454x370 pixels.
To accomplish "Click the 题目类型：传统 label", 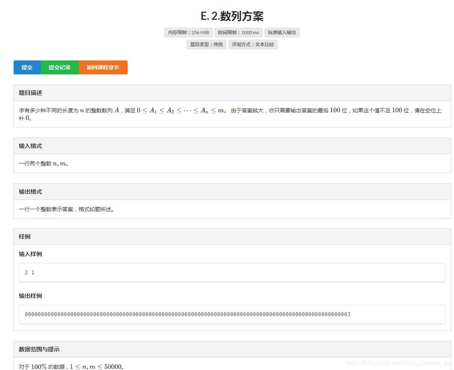I will pyautogui.click(x=206, y=44).
